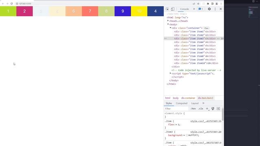Image resolution: width=260 pixels, height=146 pixels.
Task: Click the pink box numbered 2
Action: point(24,11)
